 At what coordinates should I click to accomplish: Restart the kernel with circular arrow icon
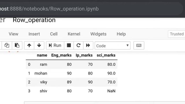pyautogui.click(x=78, y=45)
